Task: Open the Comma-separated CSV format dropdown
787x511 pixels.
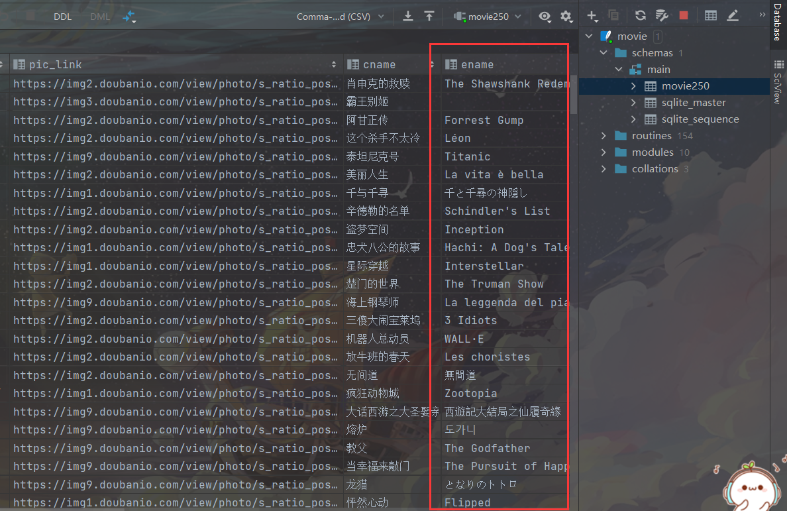Action: point(341,17)
